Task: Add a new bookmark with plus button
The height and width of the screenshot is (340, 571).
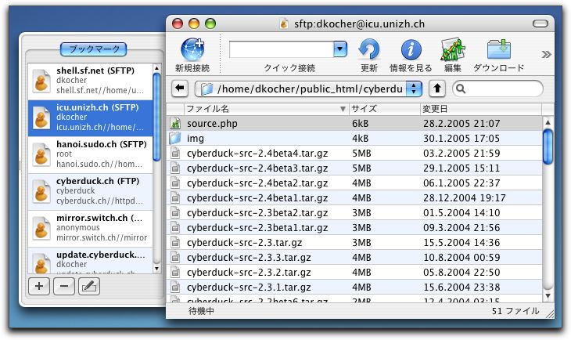Action: click(x=39, y=286)
